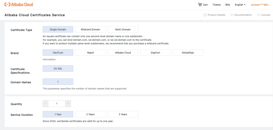Choose the Rapid brand option
The image size is (273, 130).
90,53
